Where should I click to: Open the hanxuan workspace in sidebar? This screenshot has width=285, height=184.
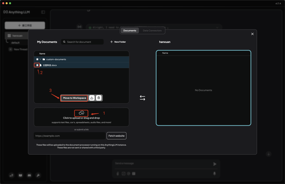click(17, 36)
